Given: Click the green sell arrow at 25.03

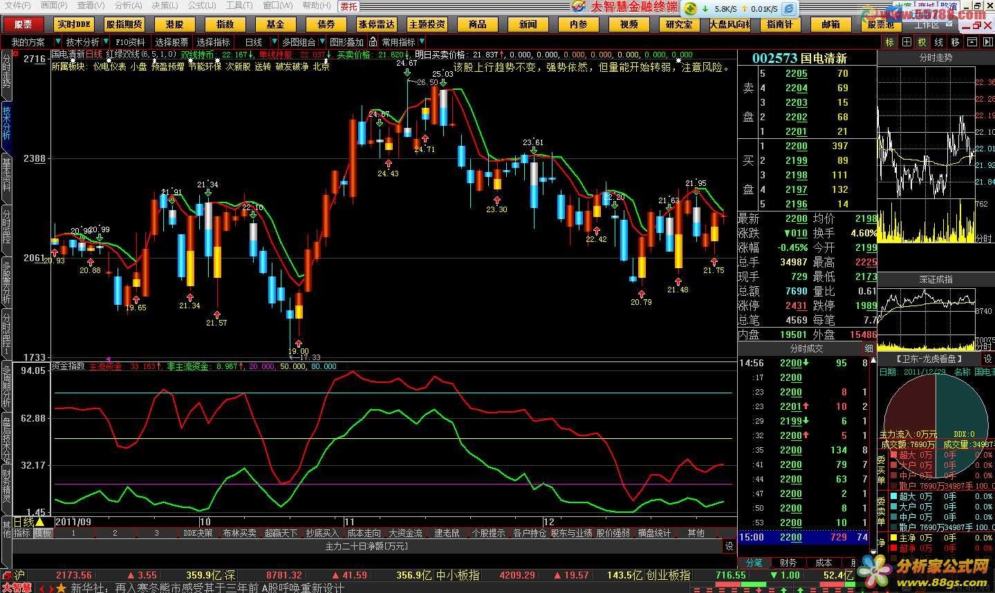Looking at the screenshot, I should 443,83.
